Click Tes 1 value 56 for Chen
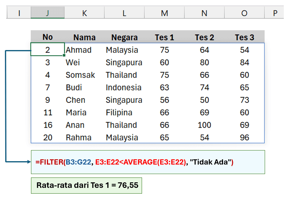 pyautogui.click(x=164, y=100)
